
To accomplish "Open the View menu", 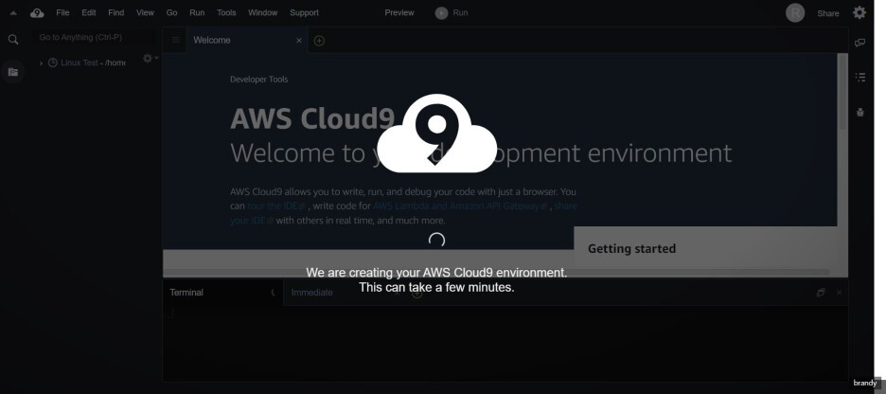I will pos(145,12).
